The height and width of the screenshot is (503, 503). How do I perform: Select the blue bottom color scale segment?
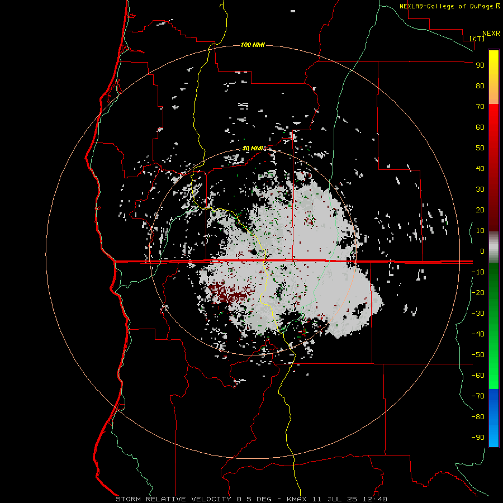493,418
